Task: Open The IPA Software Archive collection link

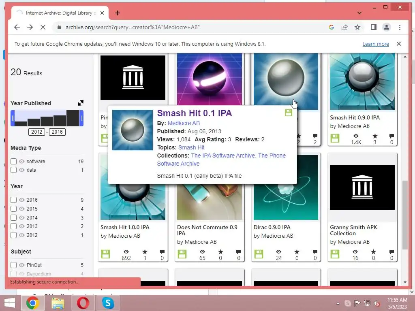Action: 224,155
